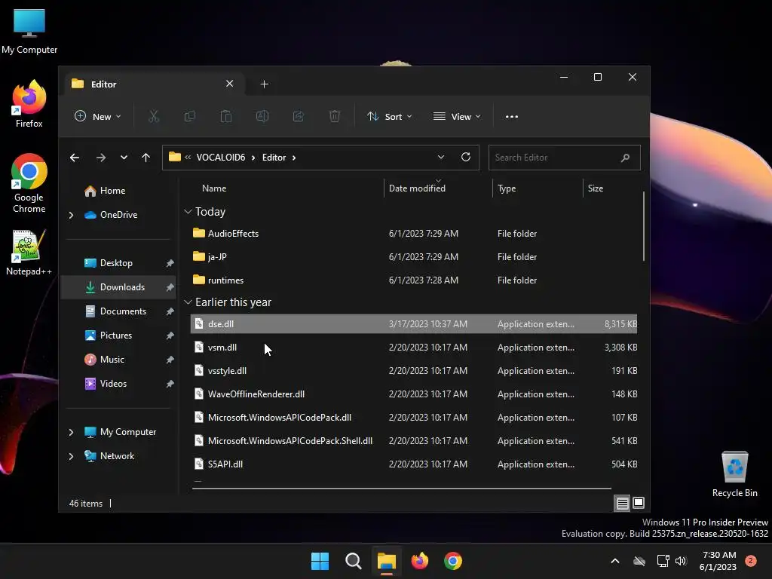Click the Cut scissors icon in toolbar
The image size is (772, 579).
click(x=154, y=117)
